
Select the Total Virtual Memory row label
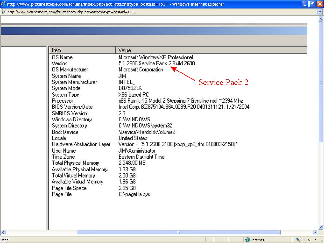click(x=73, y=175)
